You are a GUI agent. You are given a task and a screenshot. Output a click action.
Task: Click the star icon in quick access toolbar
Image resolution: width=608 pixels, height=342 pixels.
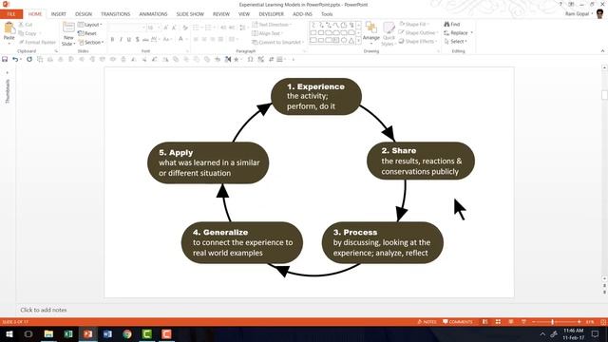click(x=236, y=59)
